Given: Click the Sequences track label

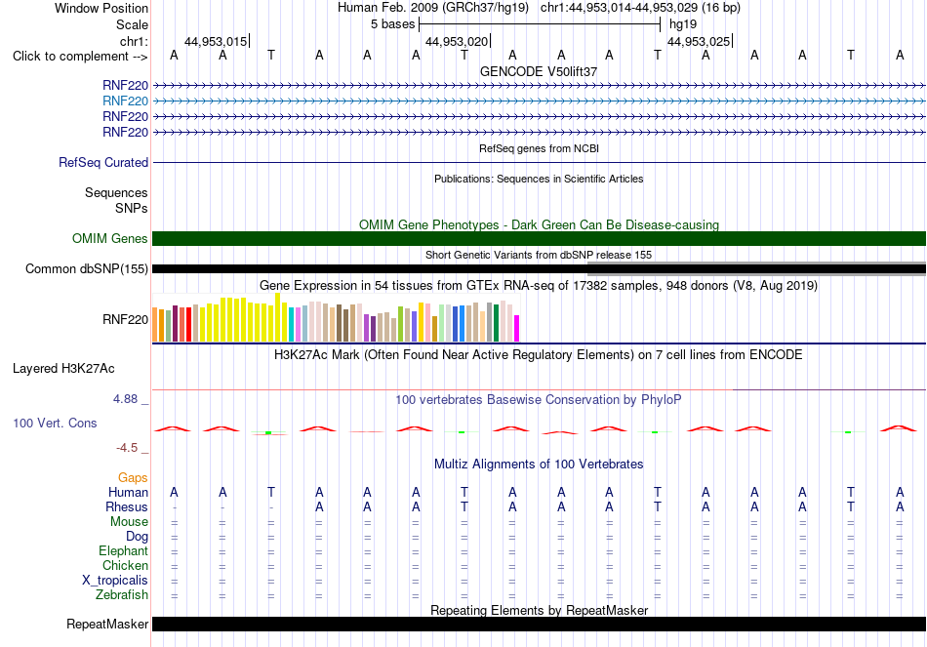Looking at the screenshot, I should [116, 193].
